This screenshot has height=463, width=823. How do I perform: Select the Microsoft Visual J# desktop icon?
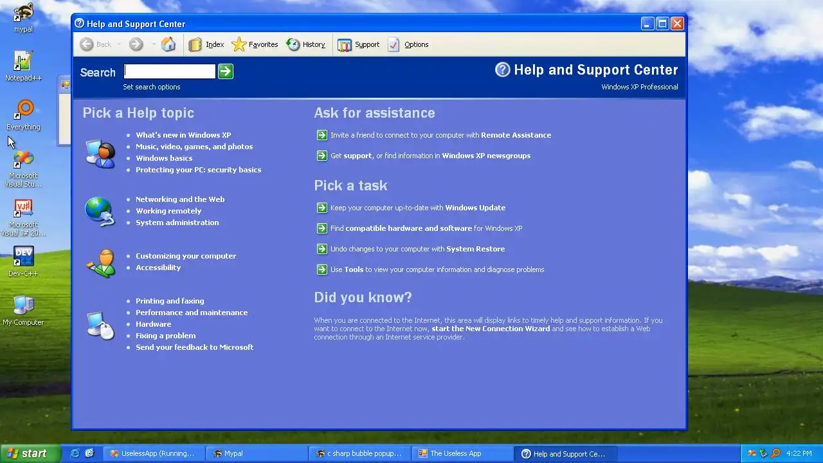[x=23, y=217]
